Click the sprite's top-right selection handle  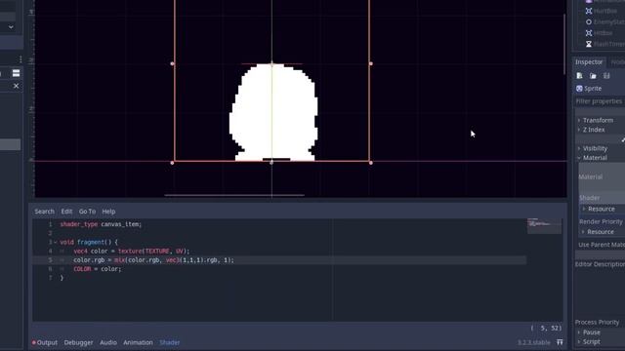pos(371,63)
